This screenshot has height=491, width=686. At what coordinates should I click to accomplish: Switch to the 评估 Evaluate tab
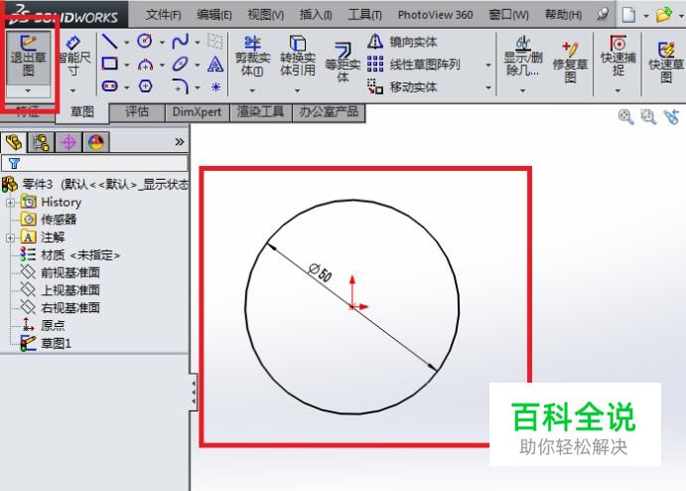tap(137, 112)
